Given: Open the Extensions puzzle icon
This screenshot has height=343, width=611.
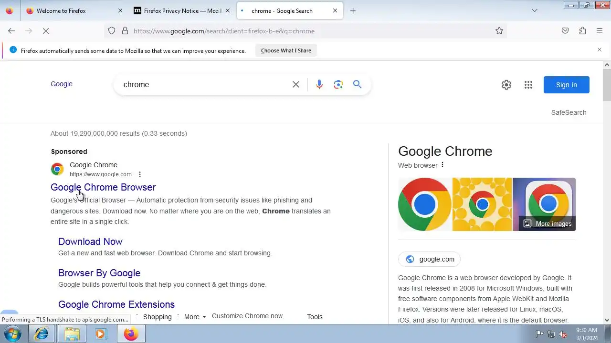Looking at the screenshot, I should click(582, 31).
